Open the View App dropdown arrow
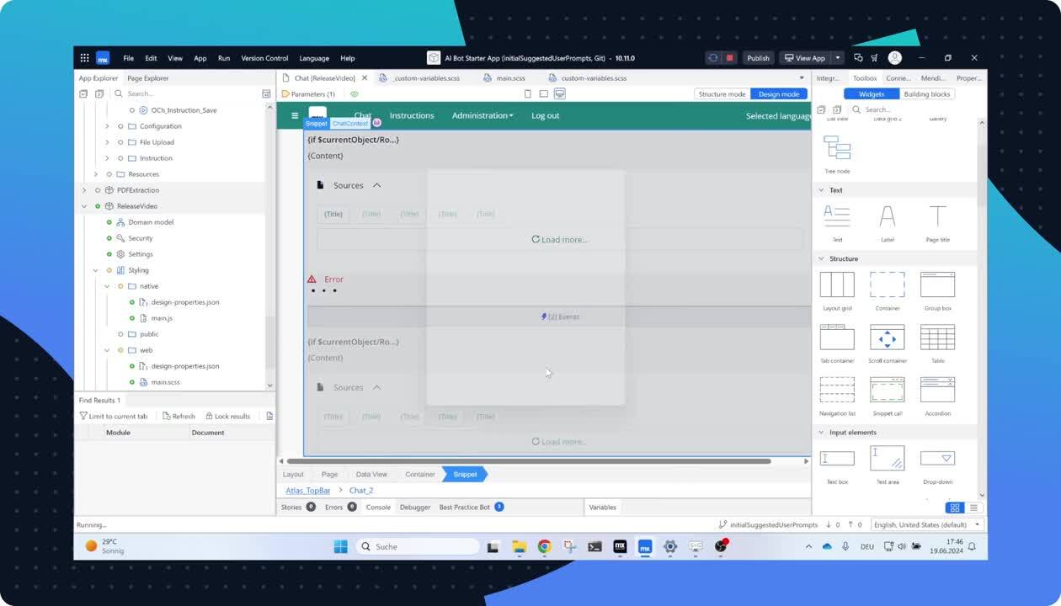1061x606 pixels. pyautogui.click(x=838, y=58)
